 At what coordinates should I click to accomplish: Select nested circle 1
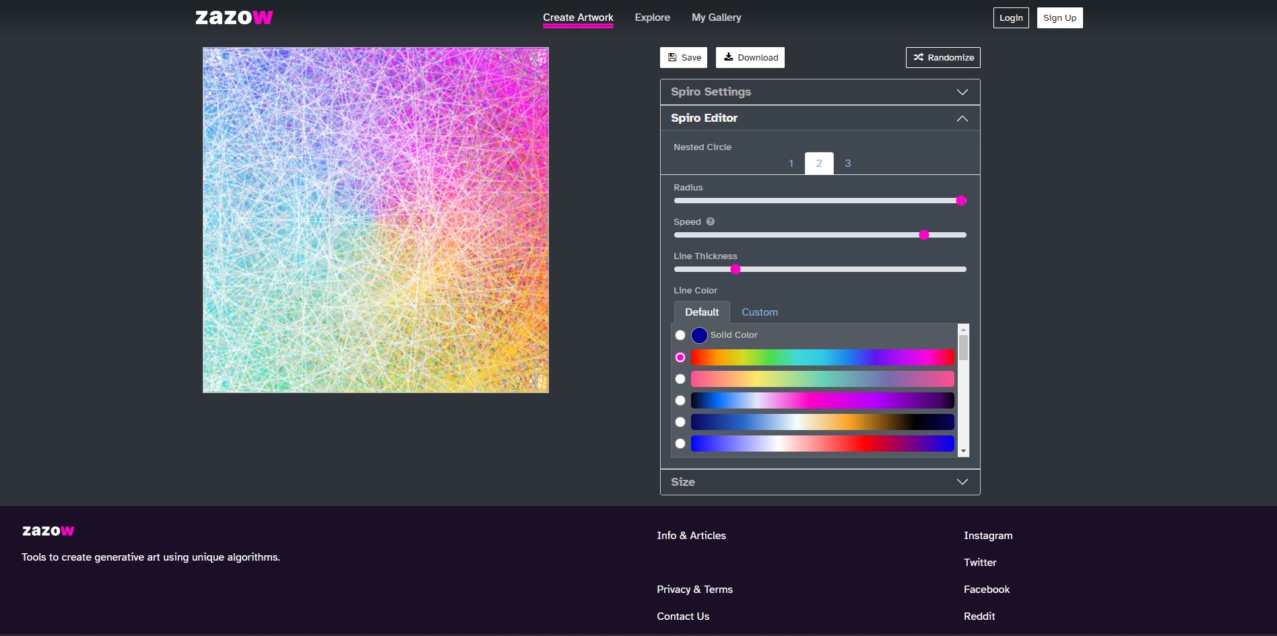click(791, 164)
